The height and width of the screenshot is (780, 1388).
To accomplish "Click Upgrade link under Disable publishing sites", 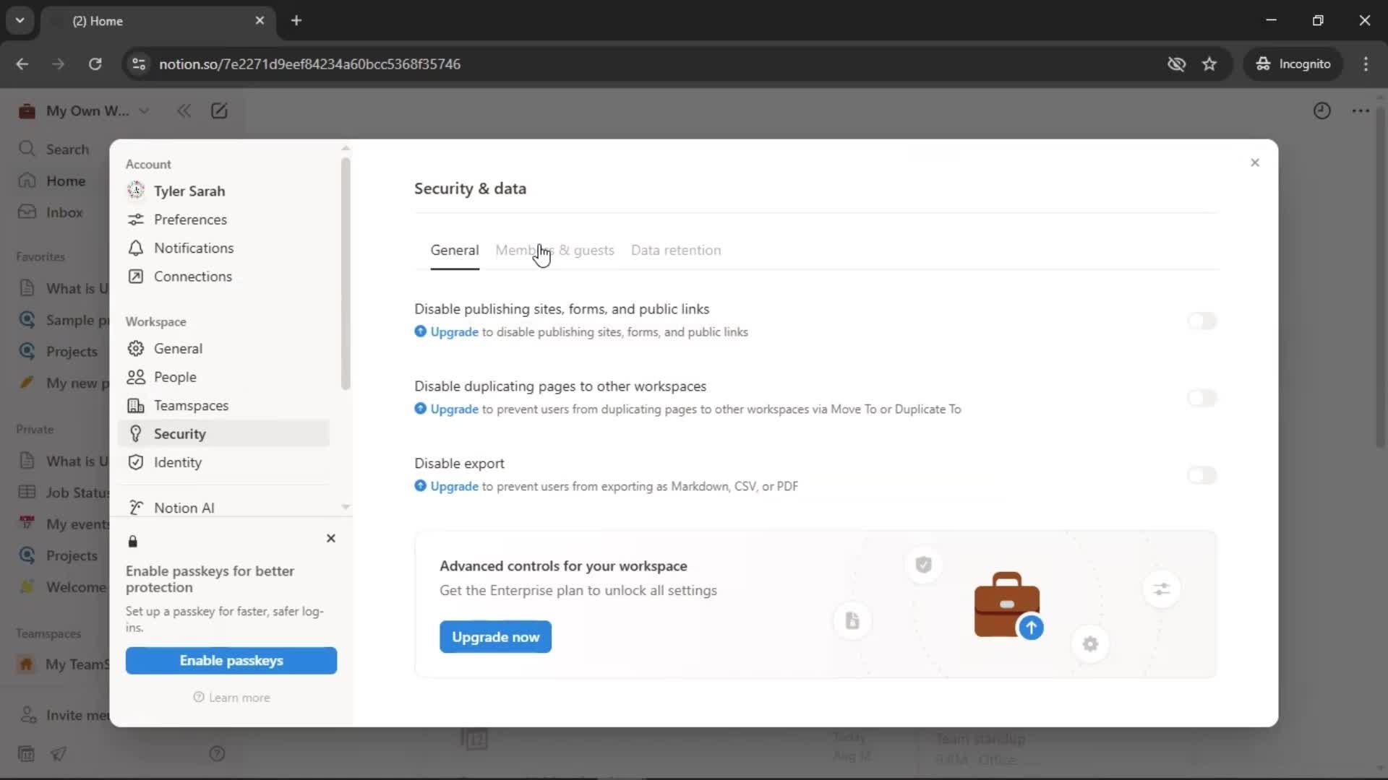I will [x=454, y=332].
